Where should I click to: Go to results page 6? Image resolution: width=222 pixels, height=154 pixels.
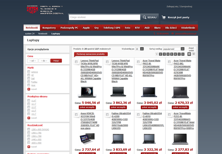(x=176, y=54)
